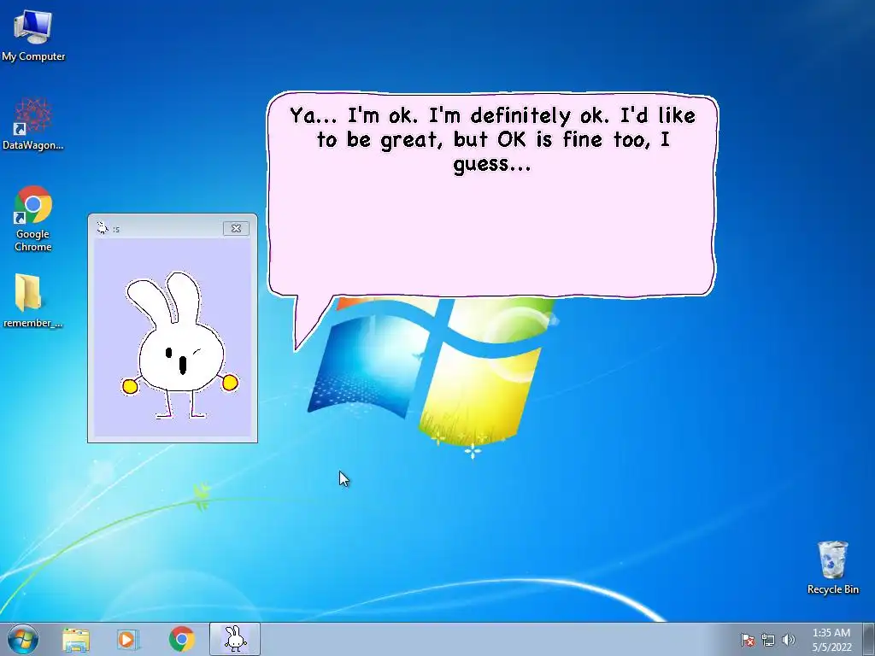The height and width of the screenshot is (656, 875).
Task: Open the volume speaker tray icon
Action: 788,640
